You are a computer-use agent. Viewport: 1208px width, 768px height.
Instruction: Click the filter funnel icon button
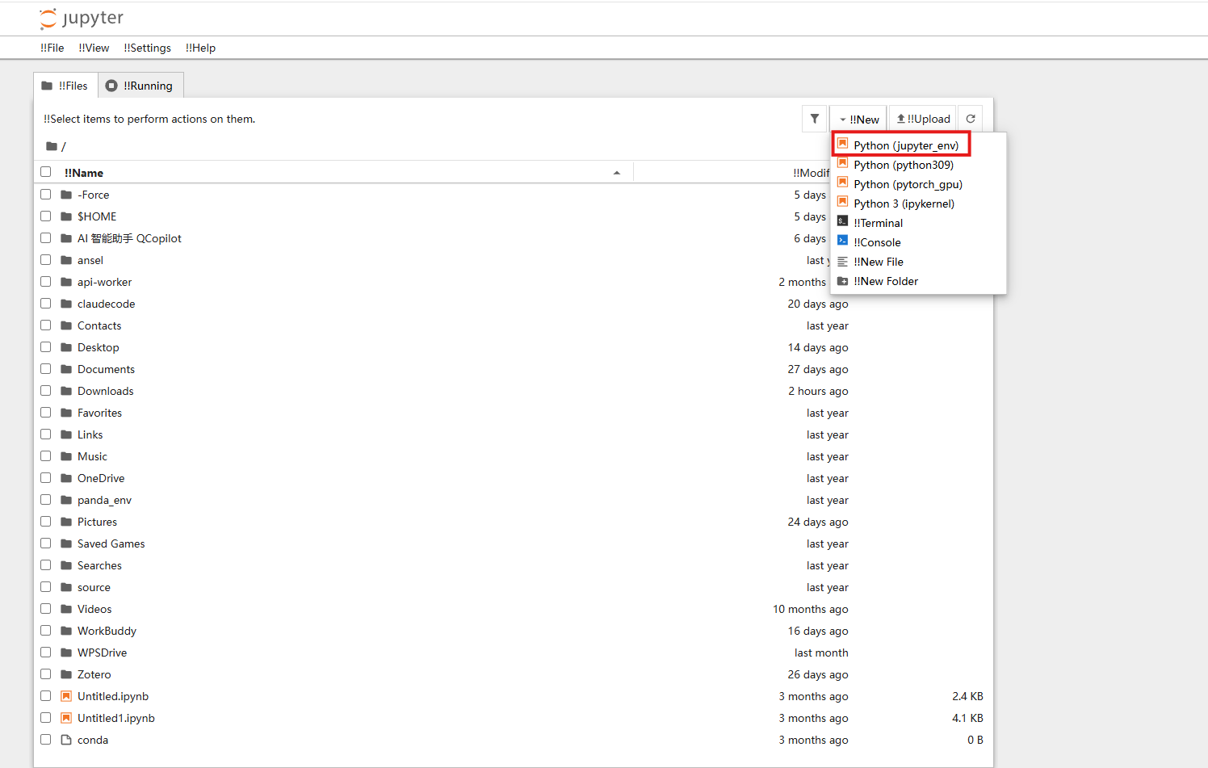815,119
